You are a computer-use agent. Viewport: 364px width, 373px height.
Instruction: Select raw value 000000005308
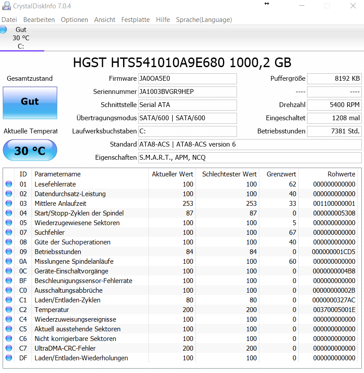point(334,213)
